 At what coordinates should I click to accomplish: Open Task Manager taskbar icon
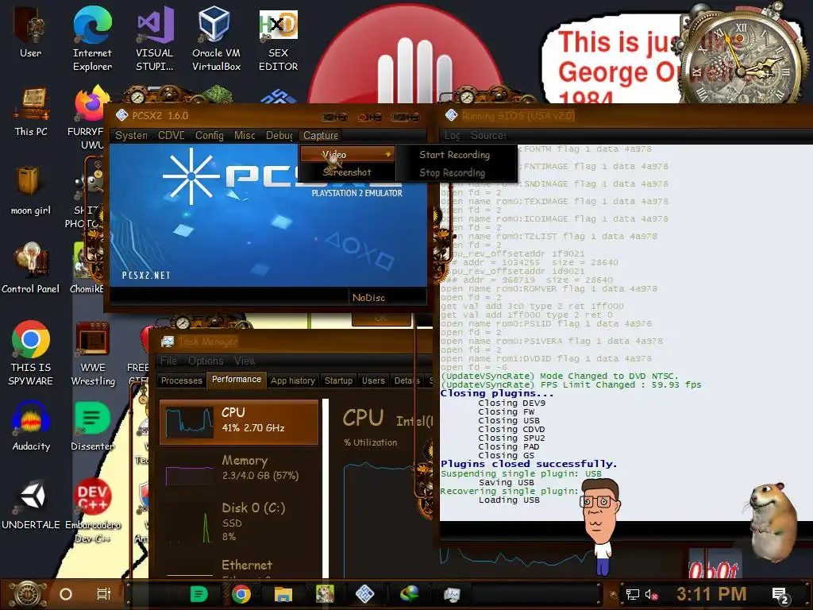click(452, 594)
